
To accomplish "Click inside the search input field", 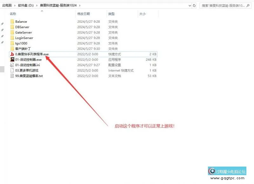I will [222, 5].
